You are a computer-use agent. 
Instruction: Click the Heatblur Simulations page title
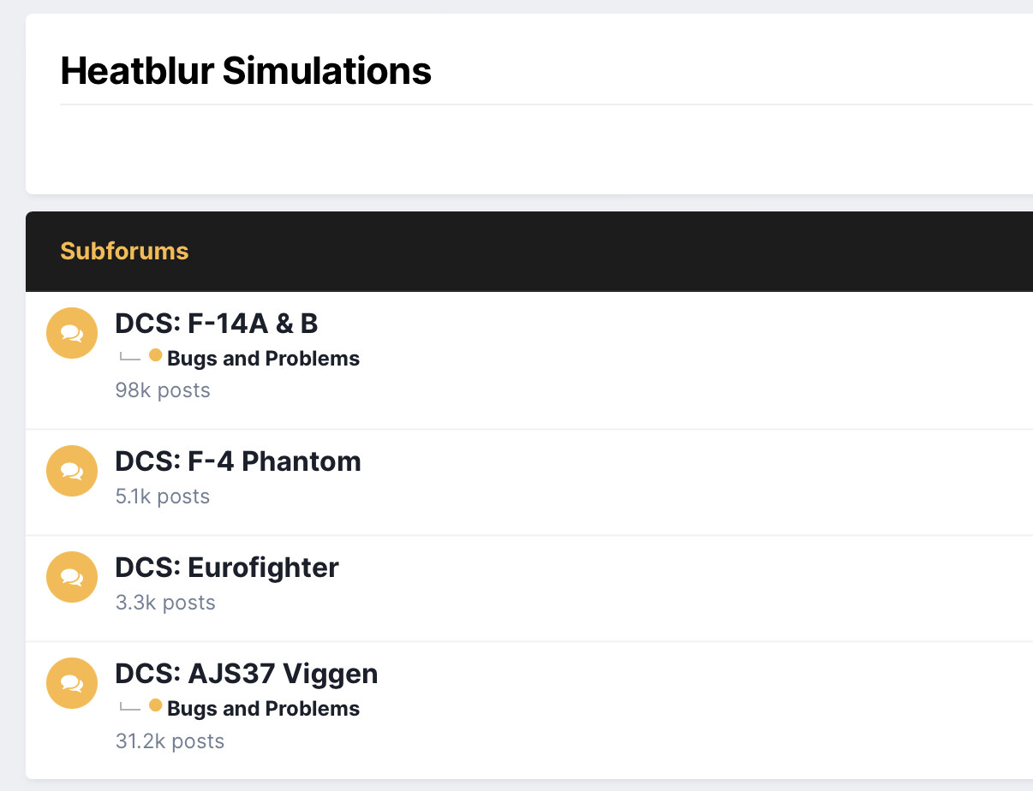click(246, 70)
